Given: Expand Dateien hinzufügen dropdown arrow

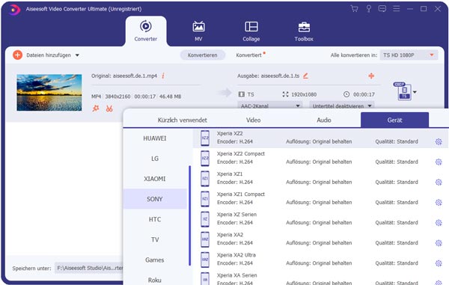Looking at the screenshot, I should (x=77, y=55).
